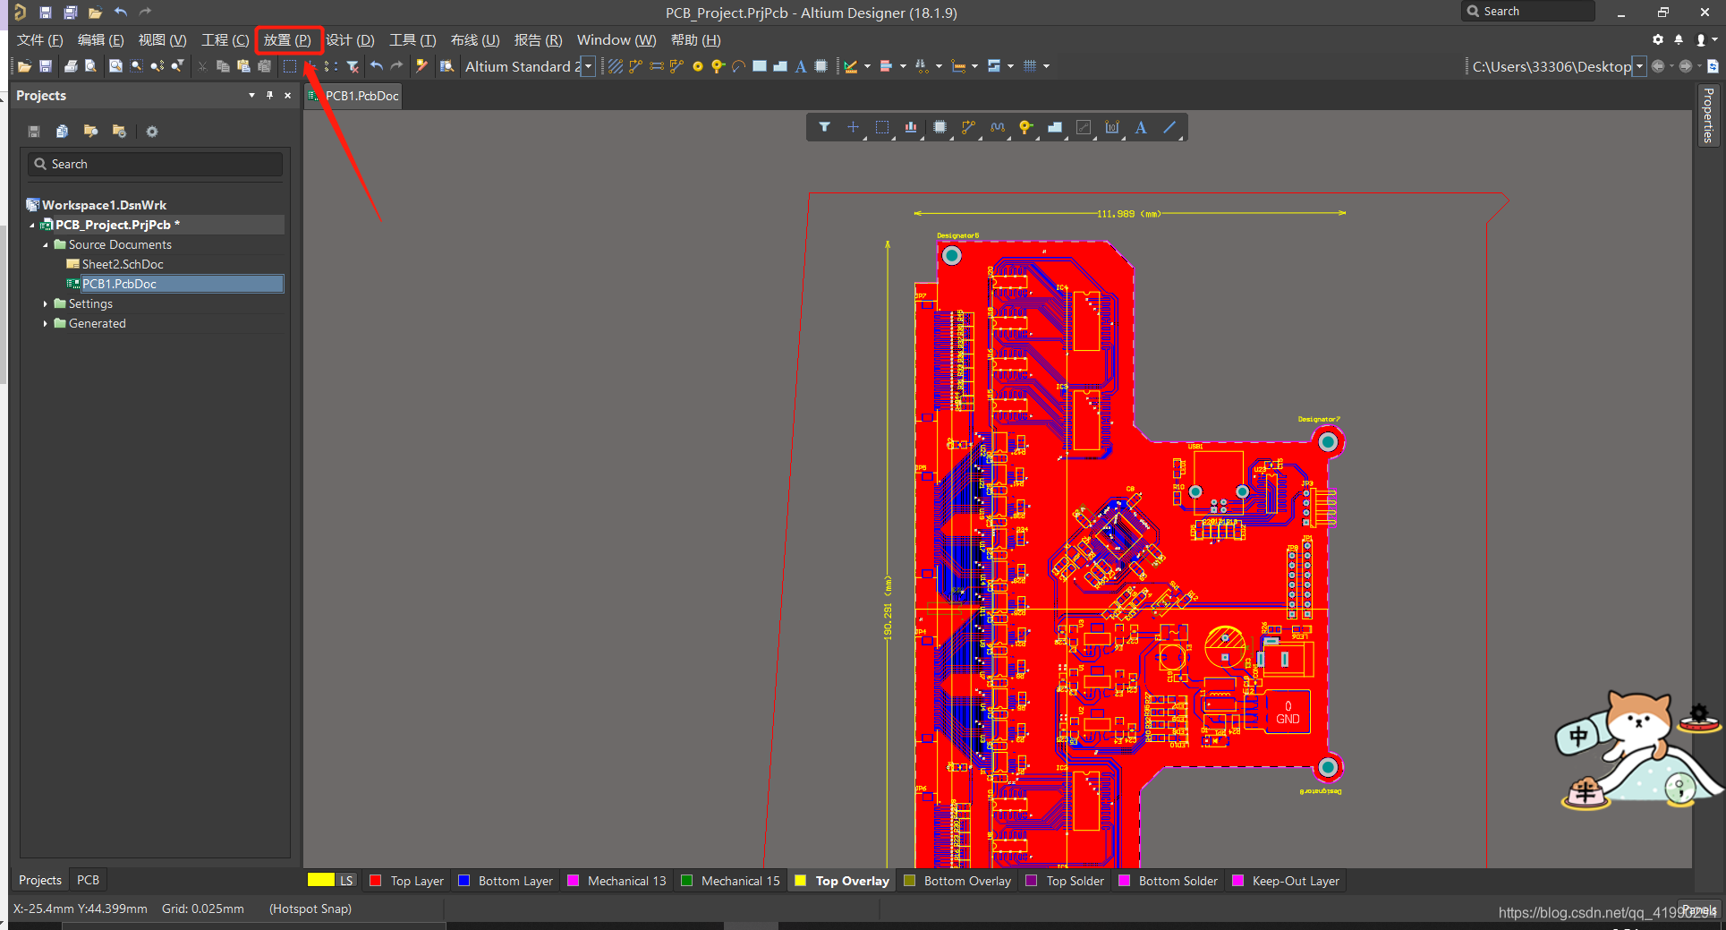Switch to the Bottom Layer tab
Image resolution: width=1726 pixels, height=930 pixels.
[514, 881]
